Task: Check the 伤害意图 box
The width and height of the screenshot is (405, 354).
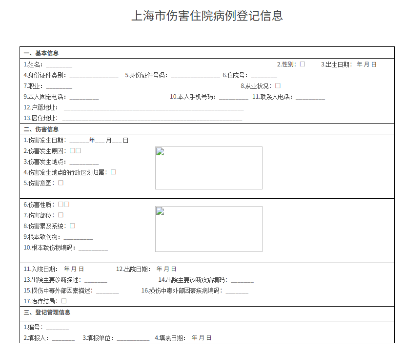Action: coord(61,183)
